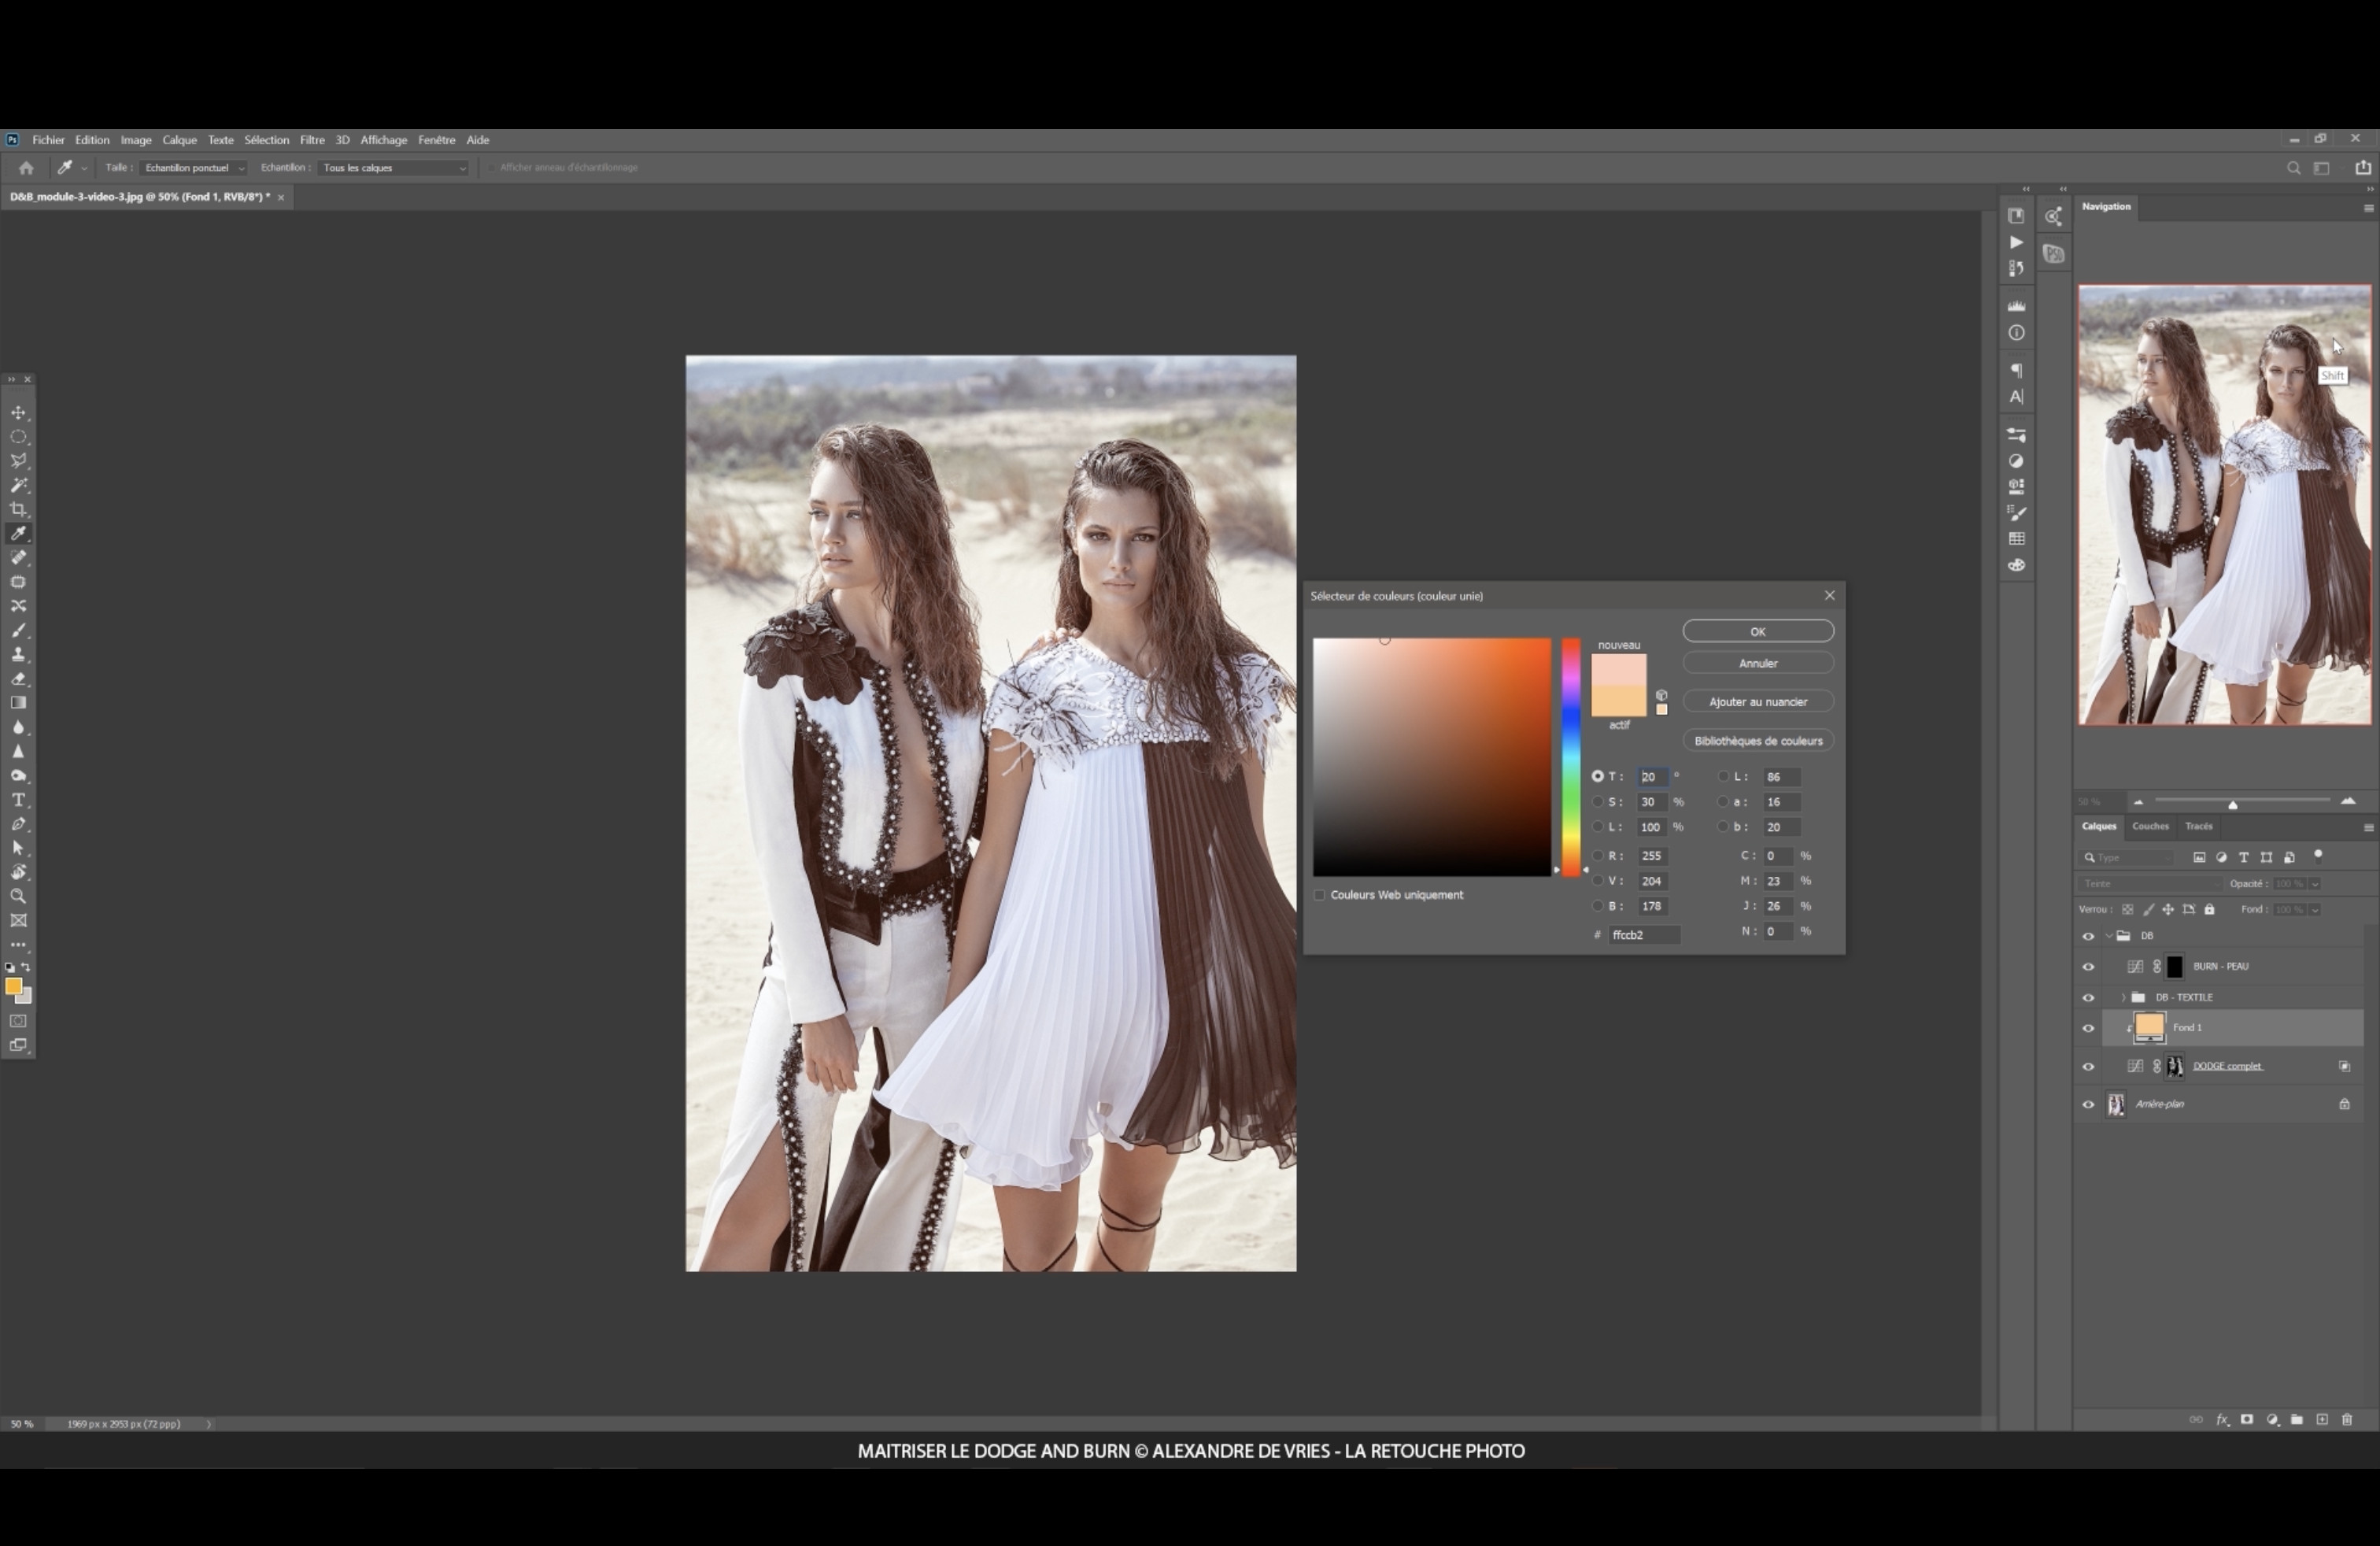The height and width of the screenshot is (1546, 2380).
Task: Select the Brush tool
Action: 18,631
